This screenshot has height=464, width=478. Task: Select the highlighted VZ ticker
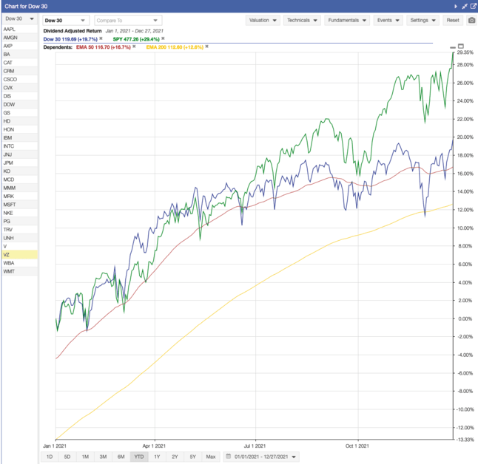pos(19,254)
